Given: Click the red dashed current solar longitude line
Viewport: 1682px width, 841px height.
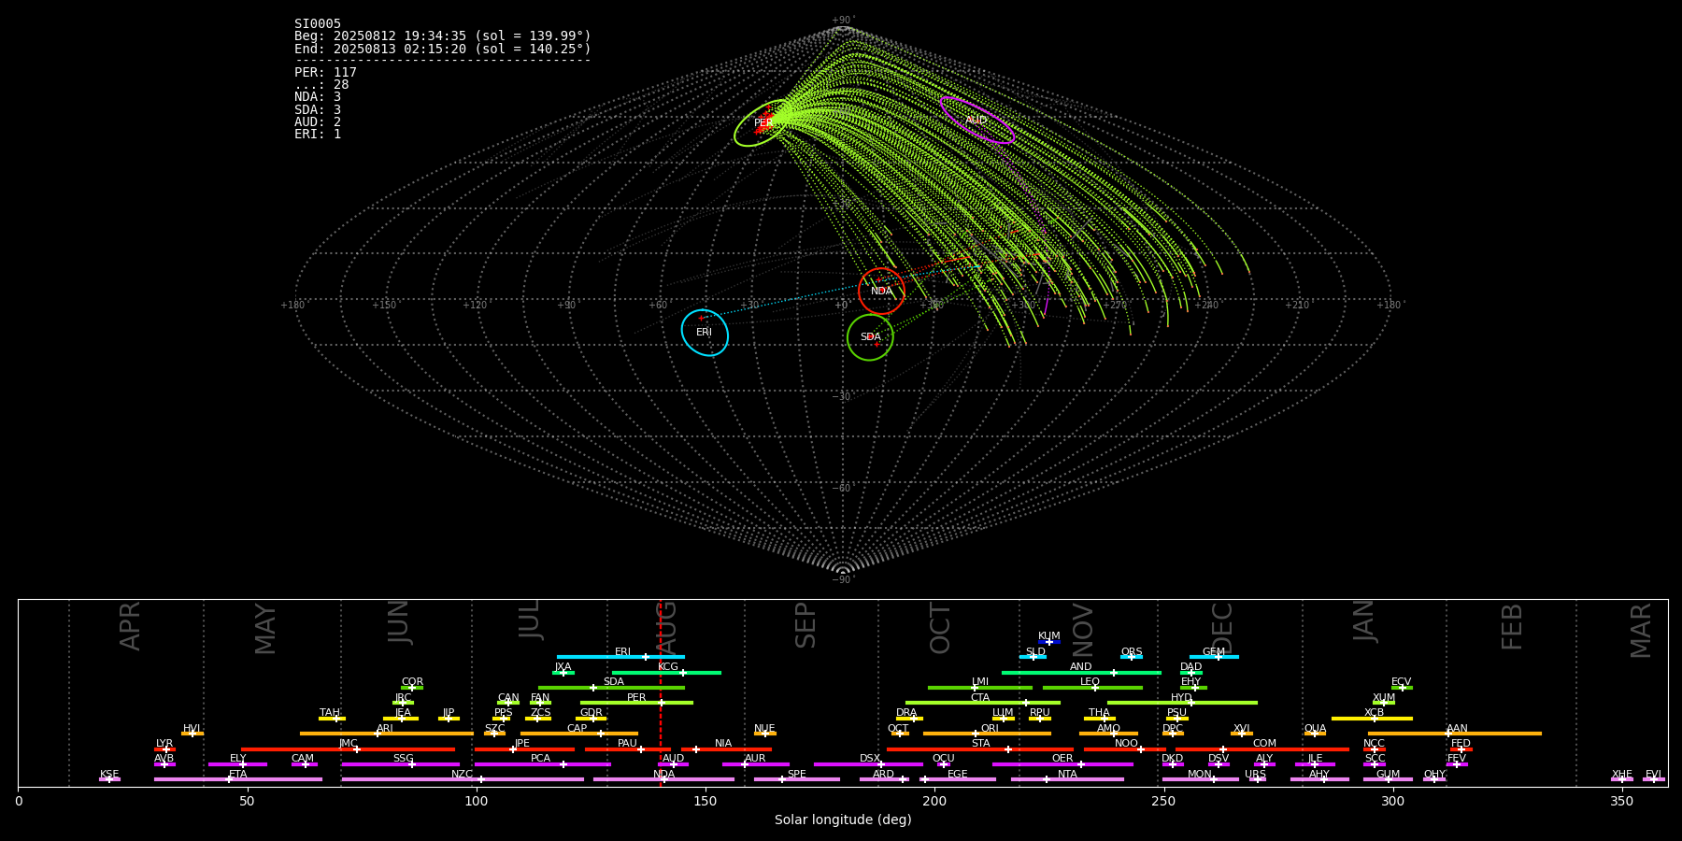Looking at the screenshot, I should 661,692.
